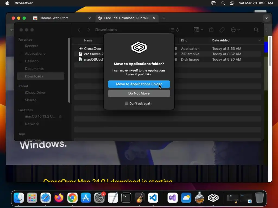
Task: Open Trash in the Dock
Action: pyautogui.click(x=259, y=197)
